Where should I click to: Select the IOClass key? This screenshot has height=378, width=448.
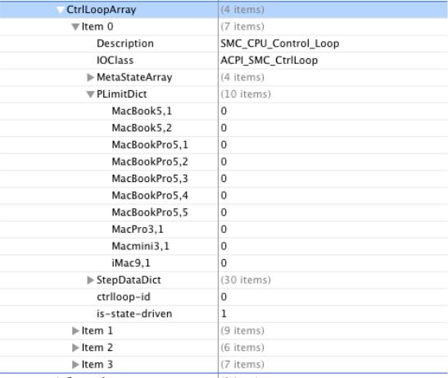115,61
